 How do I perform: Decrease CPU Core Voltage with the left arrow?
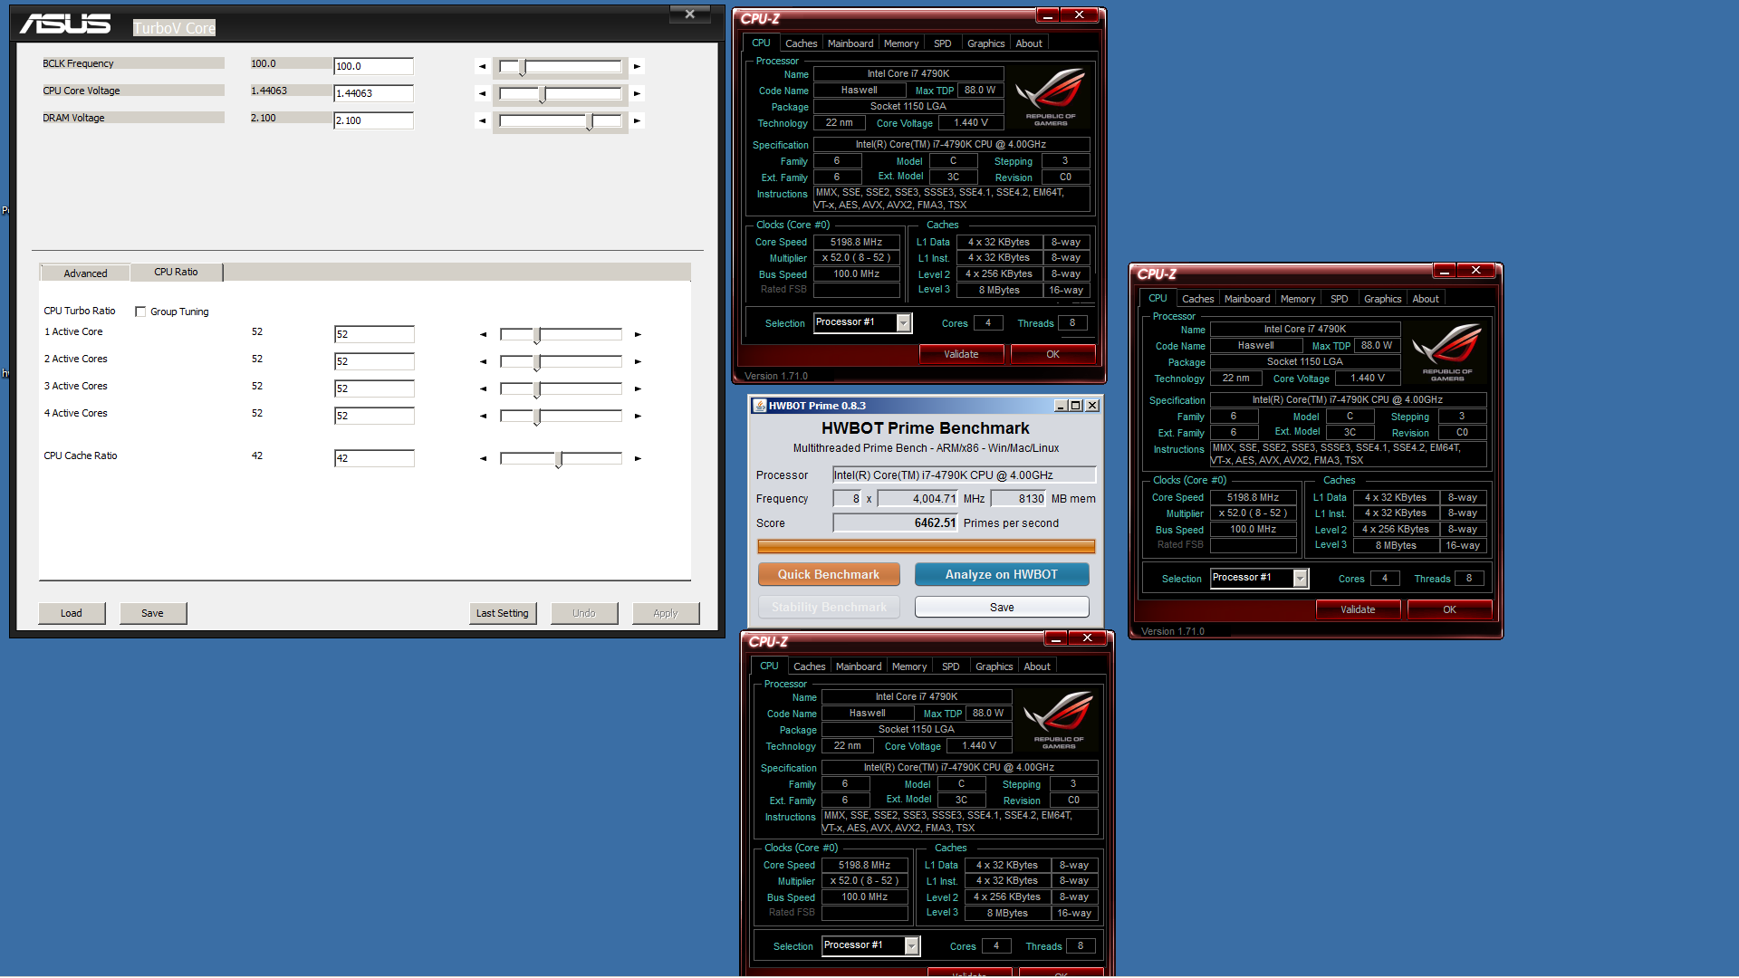[483, 93]
